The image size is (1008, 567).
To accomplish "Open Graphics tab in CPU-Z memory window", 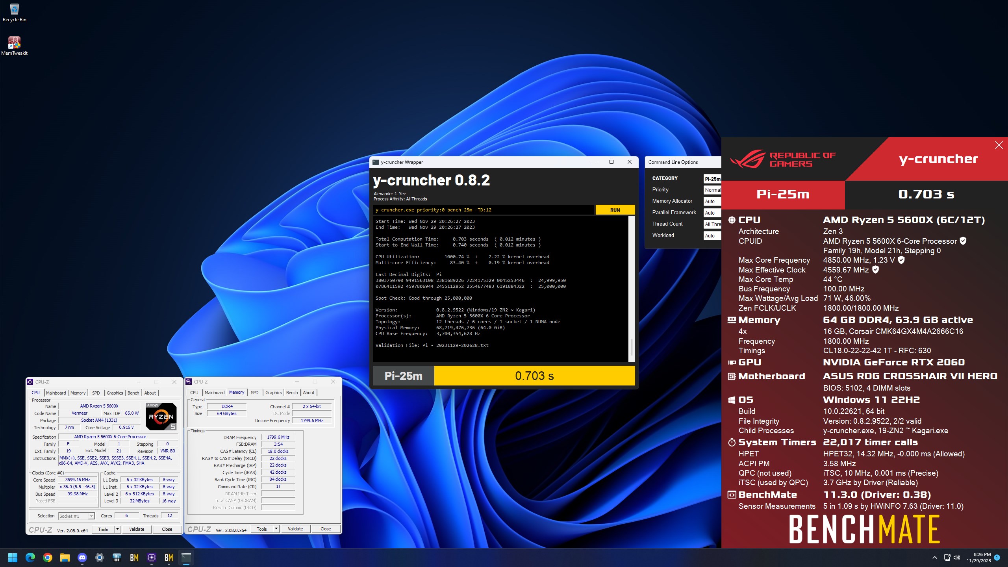I will 274,393.
